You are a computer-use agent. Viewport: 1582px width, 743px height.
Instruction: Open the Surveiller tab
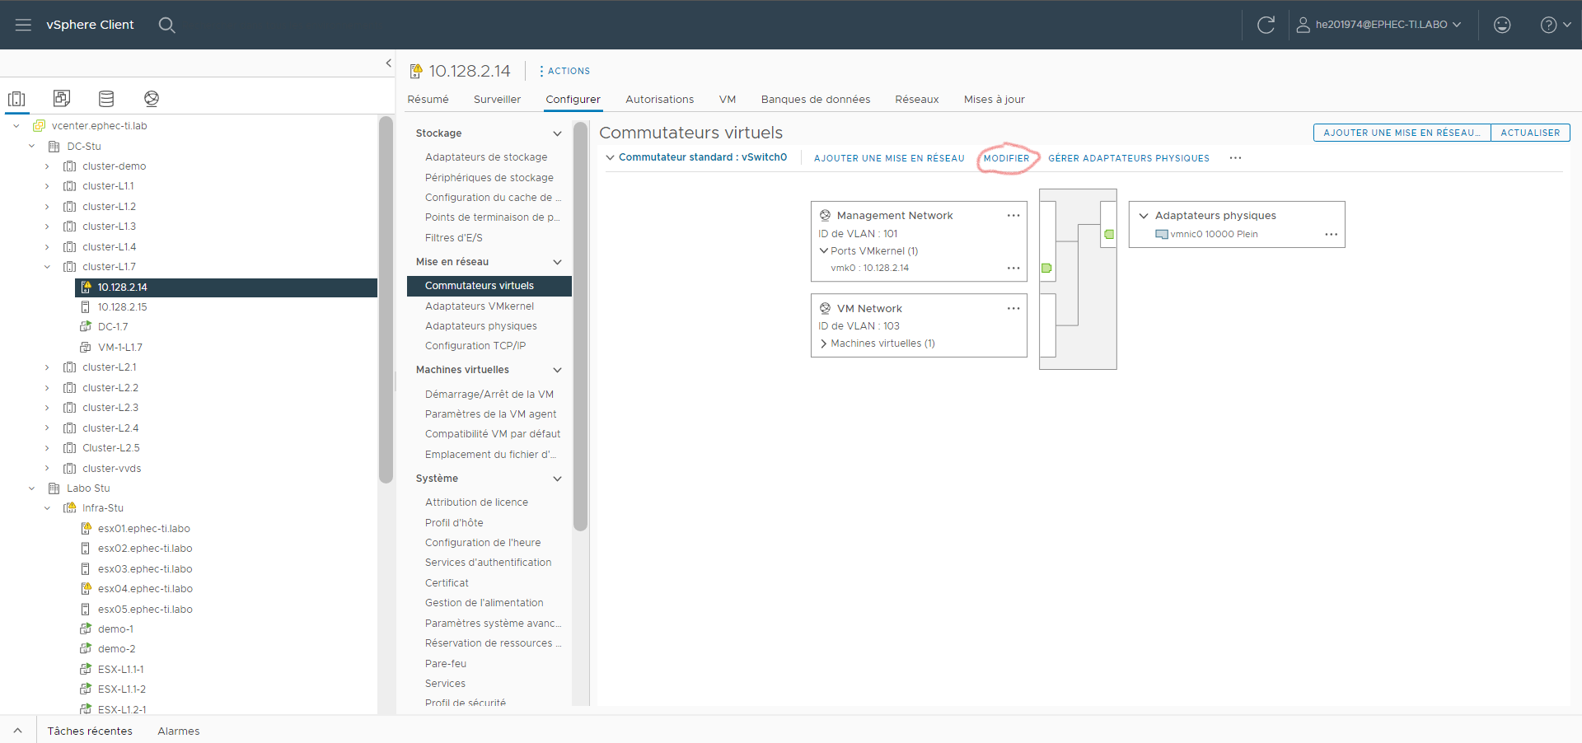point(497,100)
